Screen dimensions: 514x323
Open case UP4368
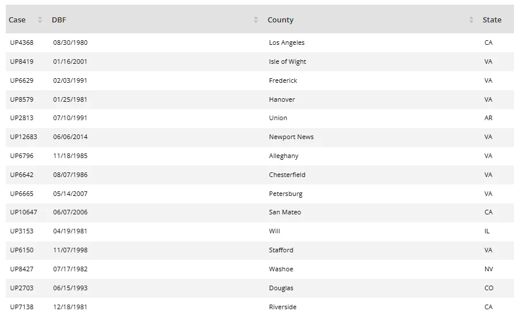coord(22,43)
